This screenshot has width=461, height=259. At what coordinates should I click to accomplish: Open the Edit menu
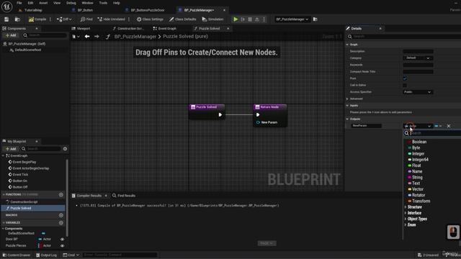pyautogui.click(x=30, y=3)
